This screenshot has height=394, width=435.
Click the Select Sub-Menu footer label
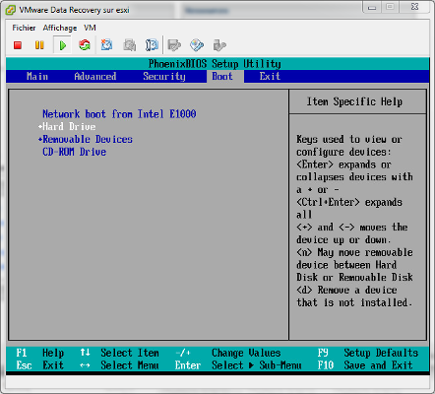tap(257, 365)
